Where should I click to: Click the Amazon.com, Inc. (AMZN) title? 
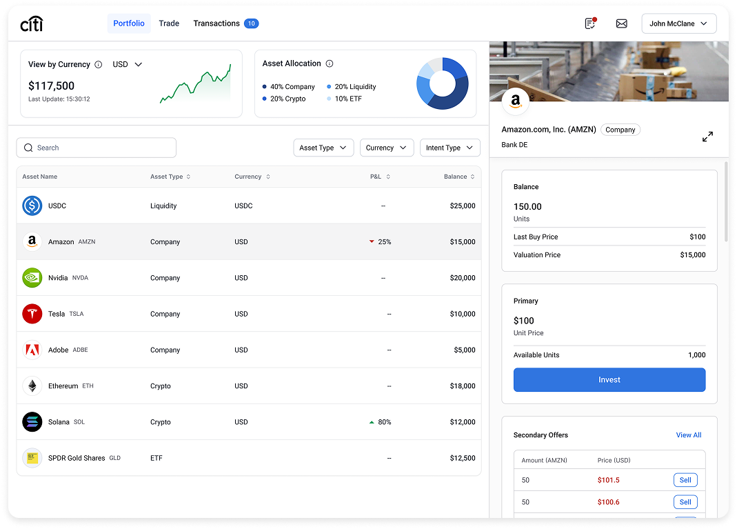pyautogui.click(x=549, y=129)
